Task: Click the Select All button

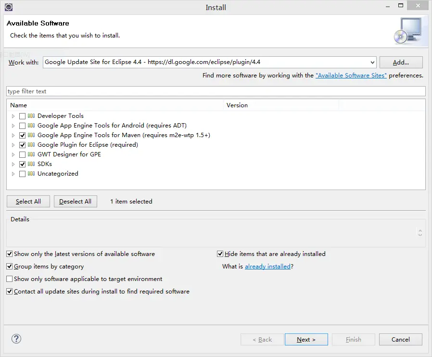Action: [x=28, y=202]
